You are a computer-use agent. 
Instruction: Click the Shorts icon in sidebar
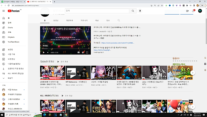(x=4, y=27)
